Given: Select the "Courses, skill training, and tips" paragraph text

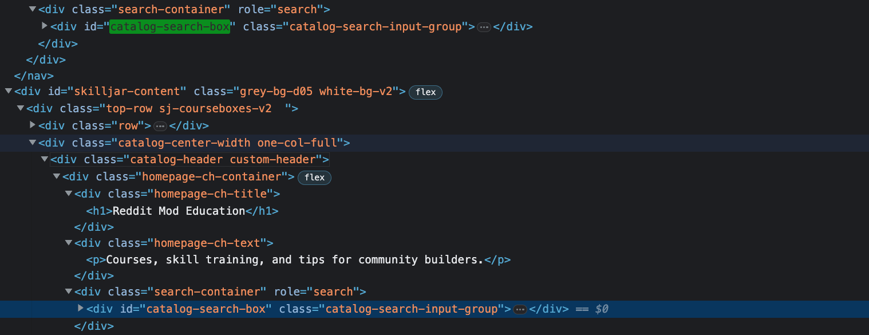Looking at the screenshot, I should [295, 260].
